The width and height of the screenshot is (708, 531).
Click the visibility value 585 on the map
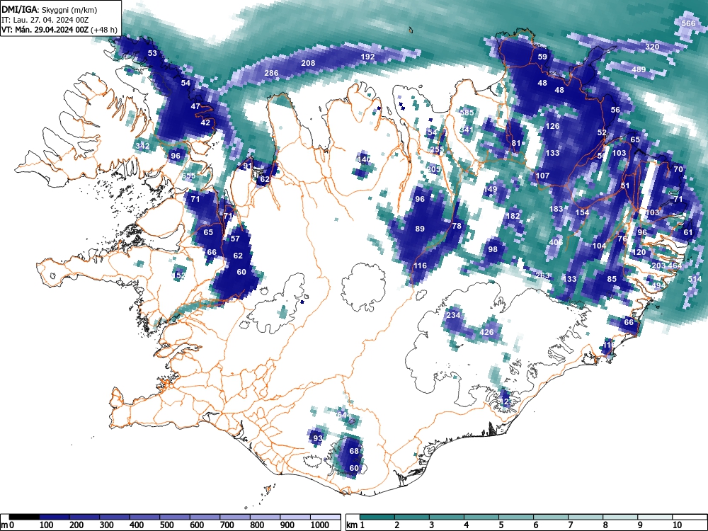(x=467, y=113)
